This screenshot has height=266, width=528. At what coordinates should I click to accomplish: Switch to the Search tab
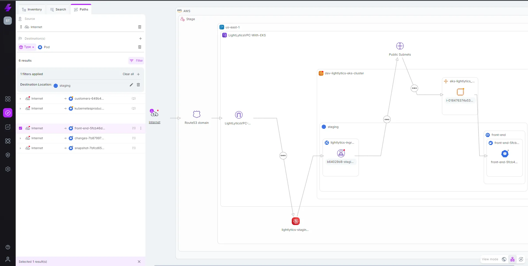(58, 9)
